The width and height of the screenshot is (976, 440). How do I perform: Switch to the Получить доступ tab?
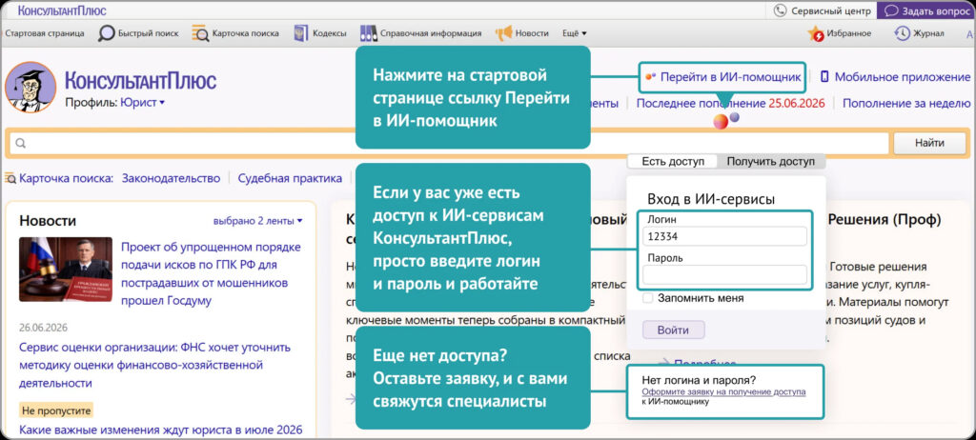(770, 162)
